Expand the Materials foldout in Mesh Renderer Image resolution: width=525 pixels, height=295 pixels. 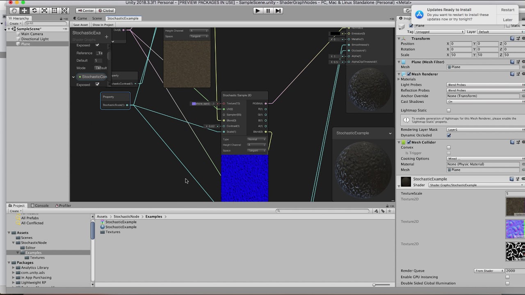click(399, 79)
